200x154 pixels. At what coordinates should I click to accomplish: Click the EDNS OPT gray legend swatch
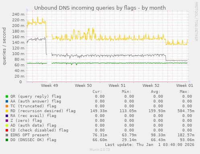click(x=7, y=135)
